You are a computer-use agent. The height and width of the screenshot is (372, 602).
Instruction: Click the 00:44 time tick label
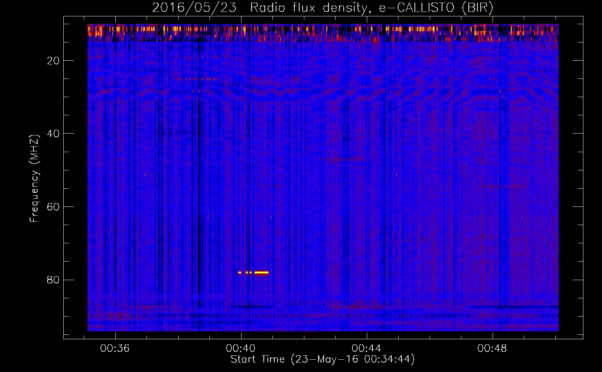(x=366, y=349)
